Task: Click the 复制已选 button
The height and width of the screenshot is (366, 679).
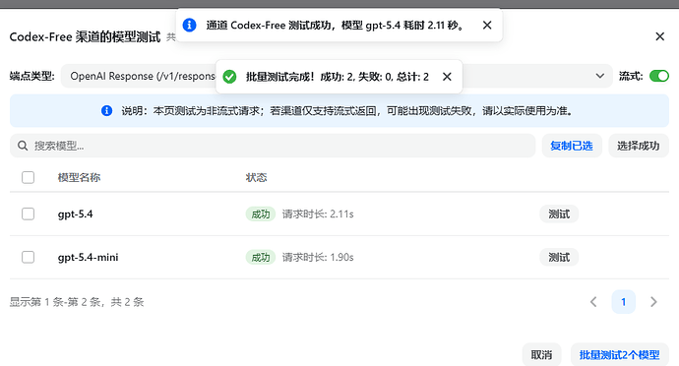Action: (x=572, y=146)
